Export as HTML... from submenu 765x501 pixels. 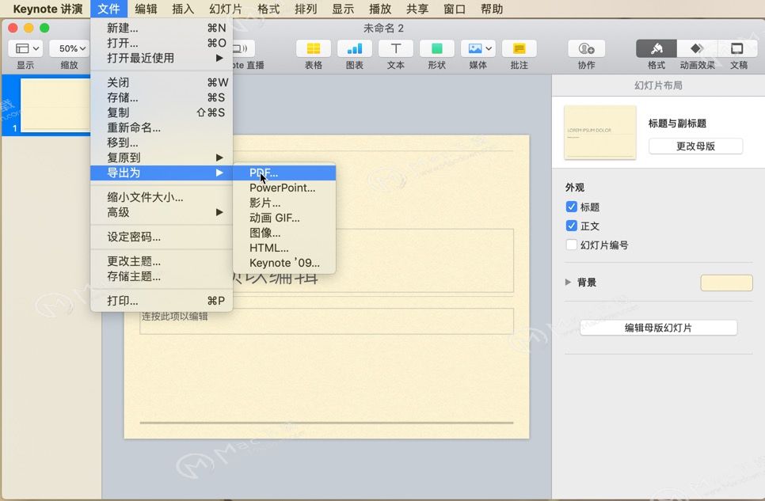pos(284,248)
